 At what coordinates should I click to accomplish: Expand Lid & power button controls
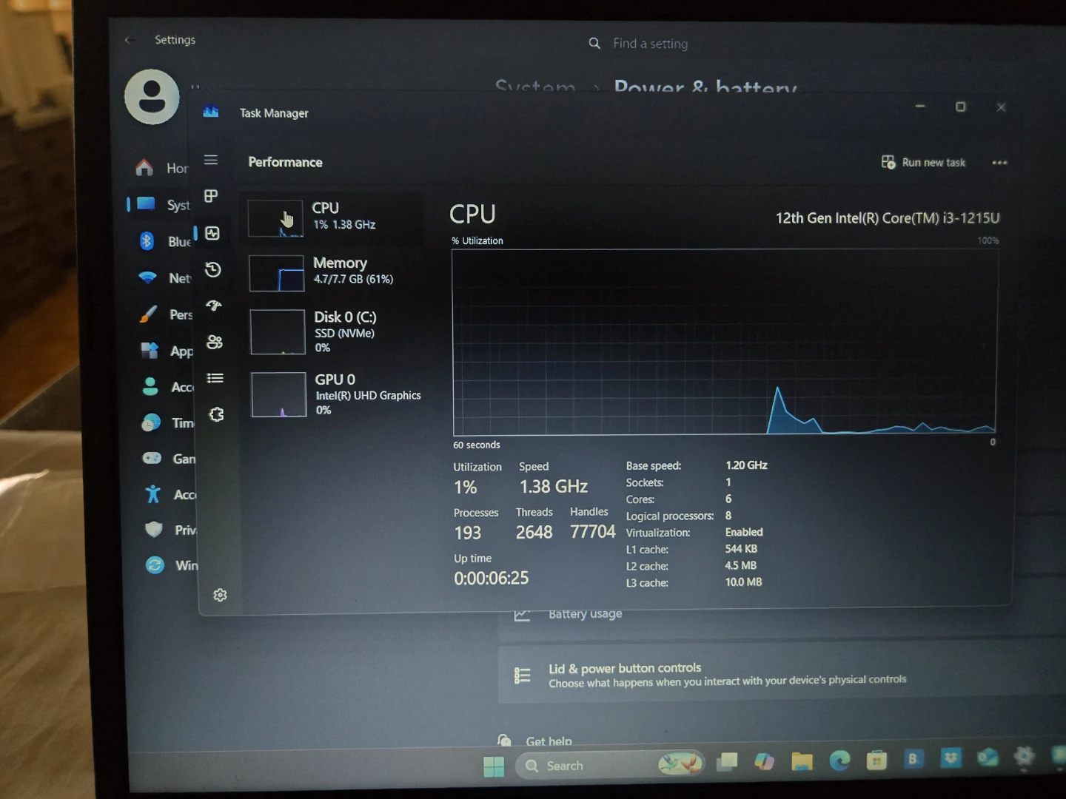tap(782, 674)
